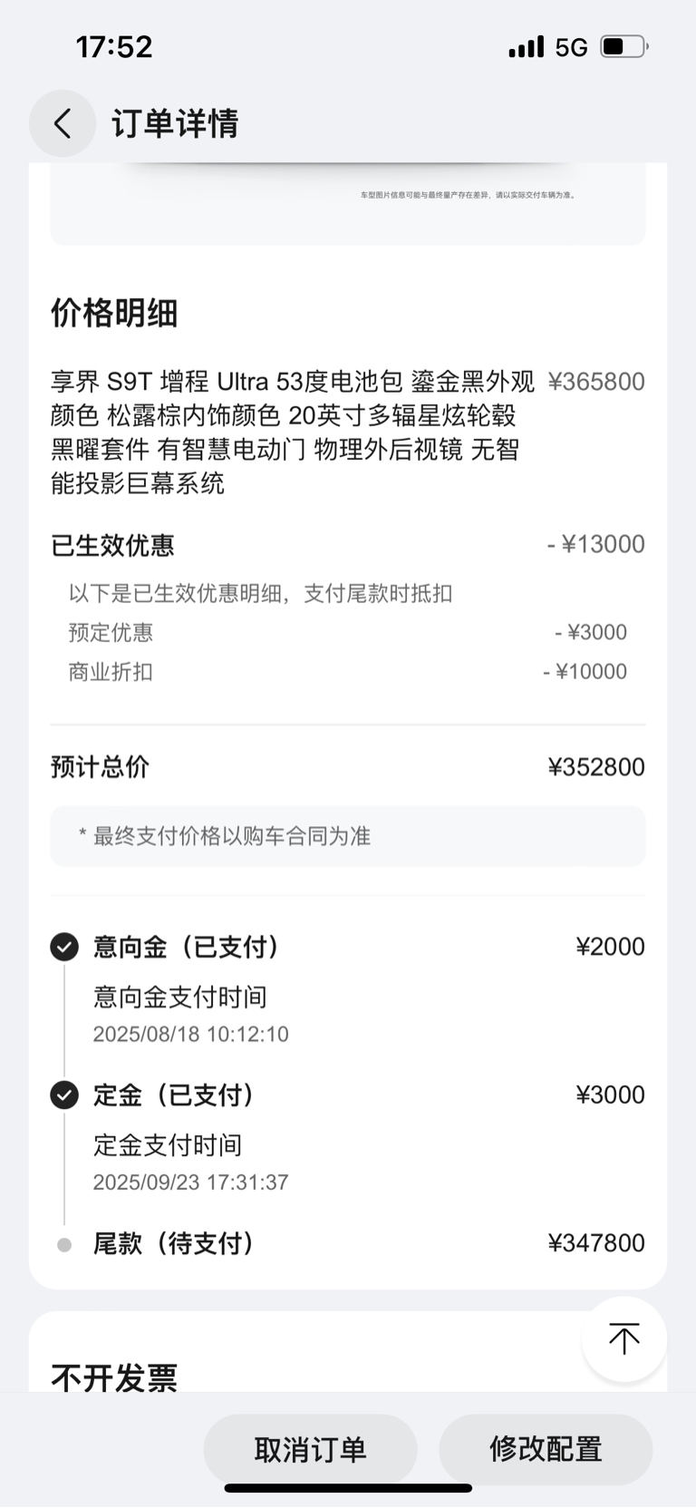Tap the 尾款 amount ¥347800
Screen dimensions: 696x1508
(596, 1243)
